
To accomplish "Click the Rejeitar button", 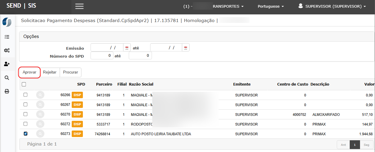I will pos(50,72).
